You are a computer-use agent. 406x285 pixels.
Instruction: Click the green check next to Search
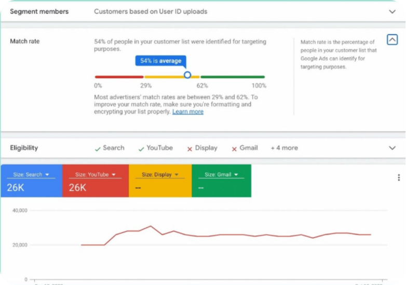click(98, 149)
